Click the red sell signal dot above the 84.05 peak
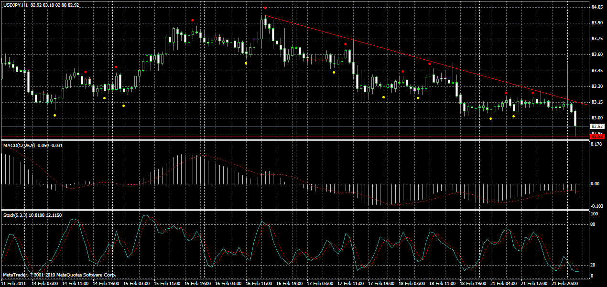Screen dimensions: 607x287 (x=265, y=8)
